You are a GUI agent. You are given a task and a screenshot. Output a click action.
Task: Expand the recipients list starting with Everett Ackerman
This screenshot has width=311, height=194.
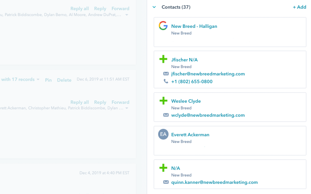126,108
